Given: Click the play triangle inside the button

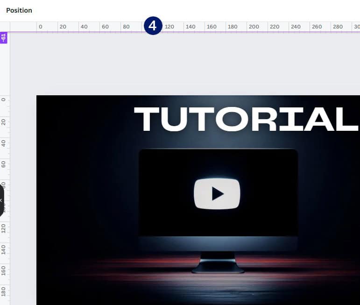Looking at the screenshot, I should [x=218, y=194].
